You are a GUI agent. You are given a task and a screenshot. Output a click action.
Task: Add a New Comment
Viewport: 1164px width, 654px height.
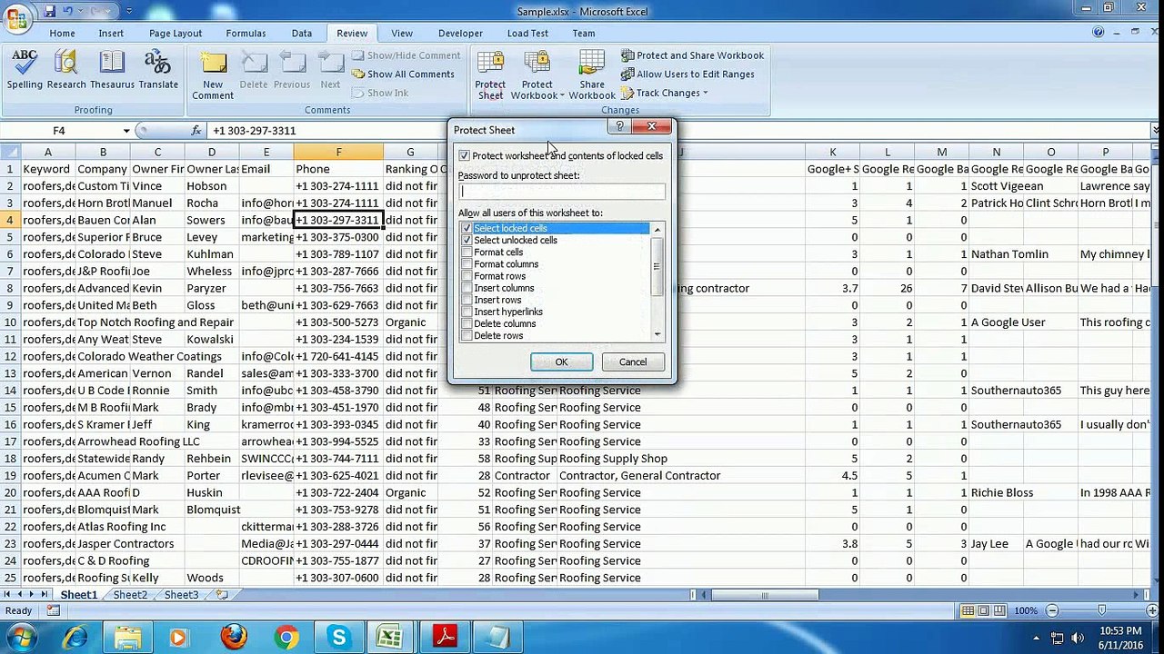pos(213,74)
